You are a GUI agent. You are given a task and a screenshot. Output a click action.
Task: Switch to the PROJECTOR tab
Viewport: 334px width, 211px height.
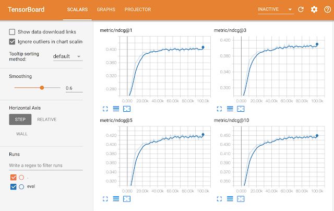(x=138, y=9)
